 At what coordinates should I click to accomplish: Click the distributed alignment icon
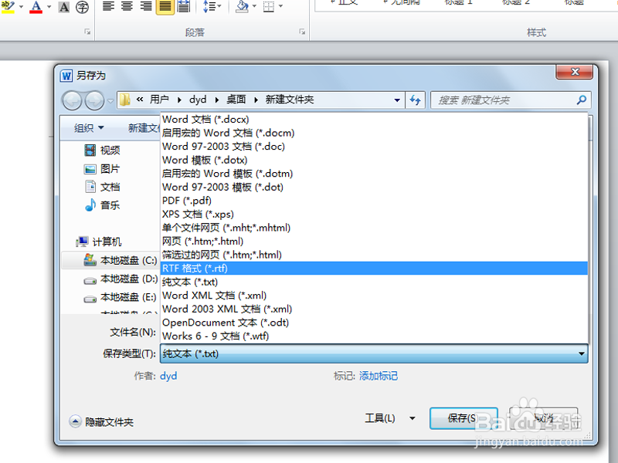tap(183, 6)
